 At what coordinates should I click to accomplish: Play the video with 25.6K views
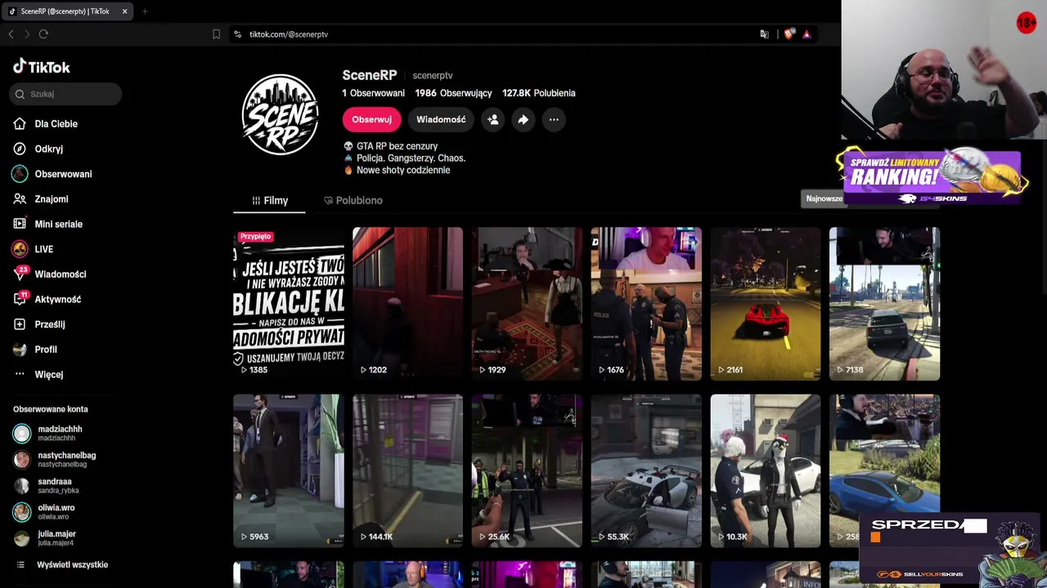tap(527, 470)
